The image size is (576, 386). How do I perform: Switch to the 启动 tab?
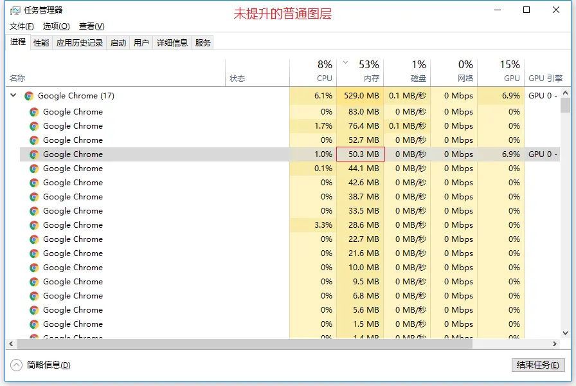point(118,43)
